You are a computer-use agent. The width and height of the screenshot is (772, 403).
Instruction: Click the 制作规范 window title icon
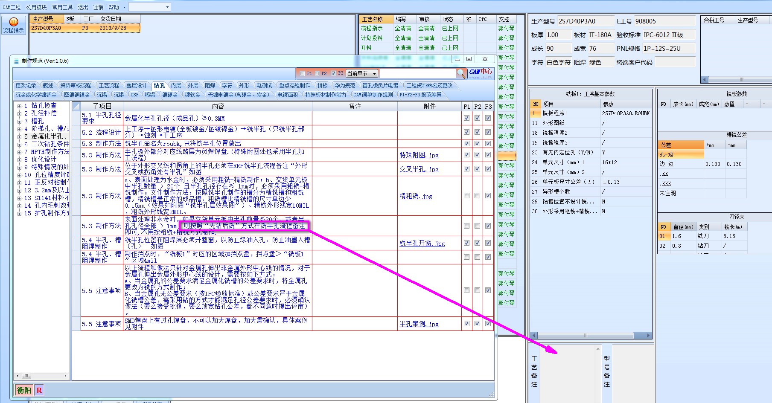tap(16, 61)
